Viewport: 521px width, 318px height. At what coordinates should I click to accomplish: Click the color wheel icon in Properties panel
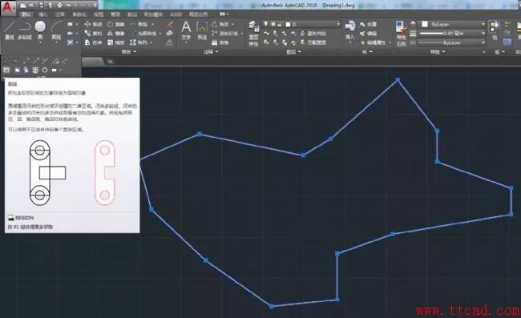[x=414, y=23]
